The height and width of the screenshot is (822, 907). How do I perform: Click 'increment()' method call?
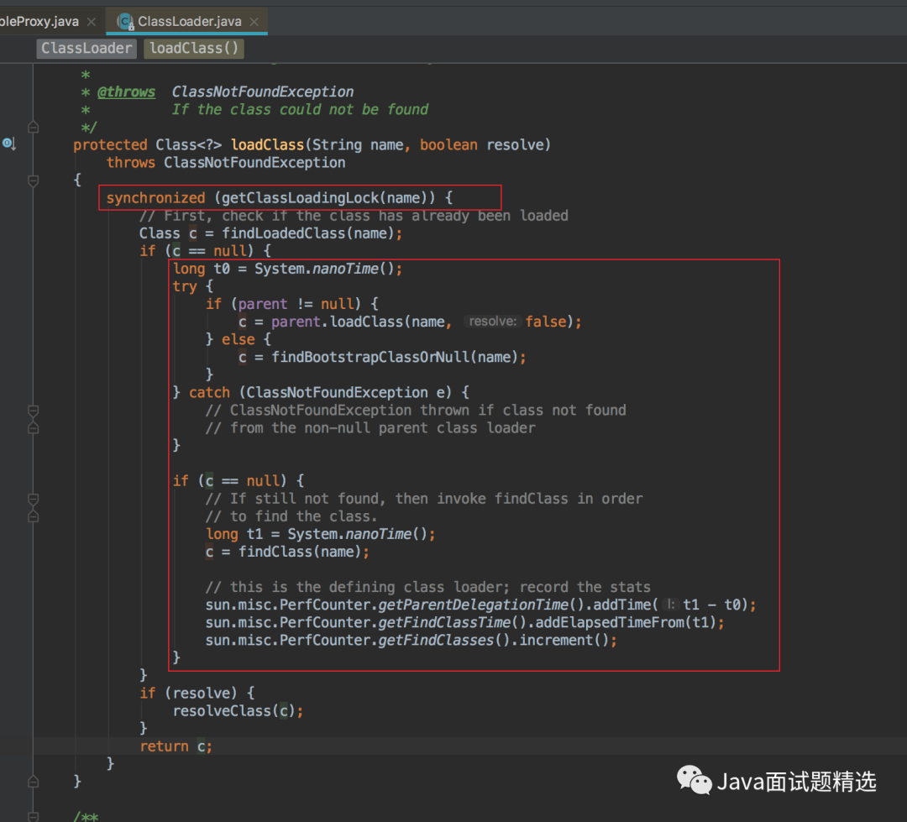click(564, 641)
